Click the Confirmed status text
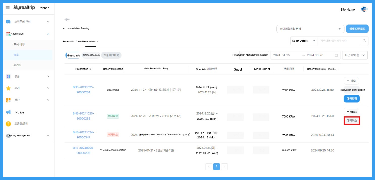 (113, 90)
